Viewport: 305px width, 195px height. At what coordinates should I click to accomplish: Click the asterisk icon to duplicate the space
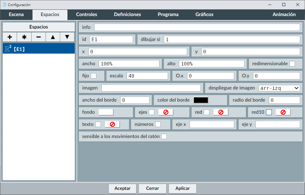(24, 37)
